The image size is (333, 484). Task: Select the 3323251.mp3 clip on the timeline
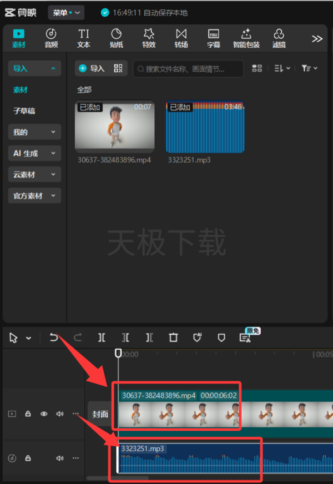pos(225,458)
